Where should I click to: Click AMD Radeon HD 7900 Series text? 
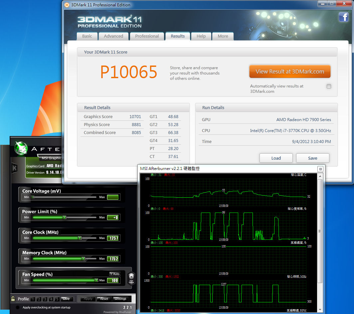tap(304, 120)
